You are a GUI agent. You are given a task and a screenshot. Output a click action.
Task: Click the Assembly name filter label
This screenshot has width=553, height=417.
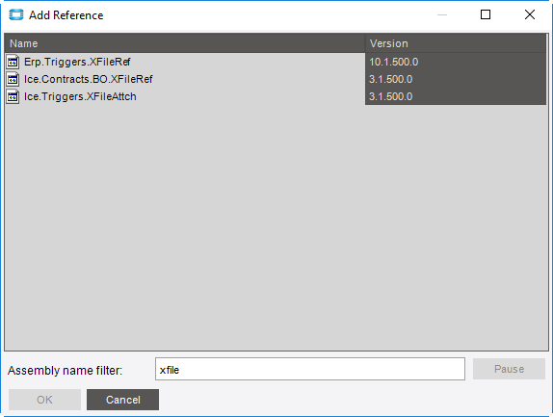65,371
